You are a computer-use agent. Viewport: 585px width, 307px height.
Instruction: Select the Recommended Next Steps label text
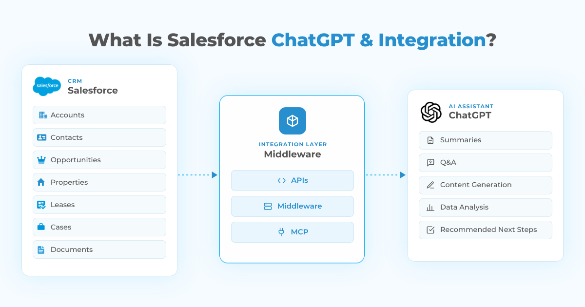coord(488,230)
